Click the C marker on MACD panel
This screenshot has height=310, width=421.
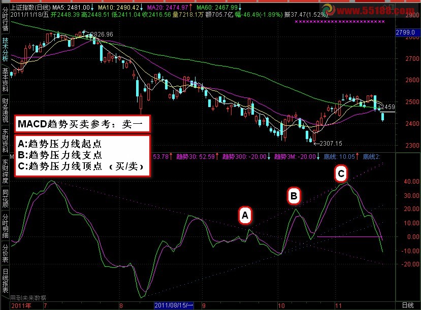pos(341,174)
